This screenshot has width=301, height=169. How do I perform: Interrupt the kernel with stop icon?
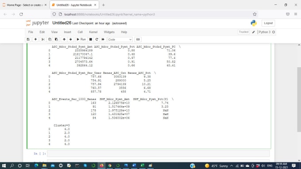(x=91, y=39)
